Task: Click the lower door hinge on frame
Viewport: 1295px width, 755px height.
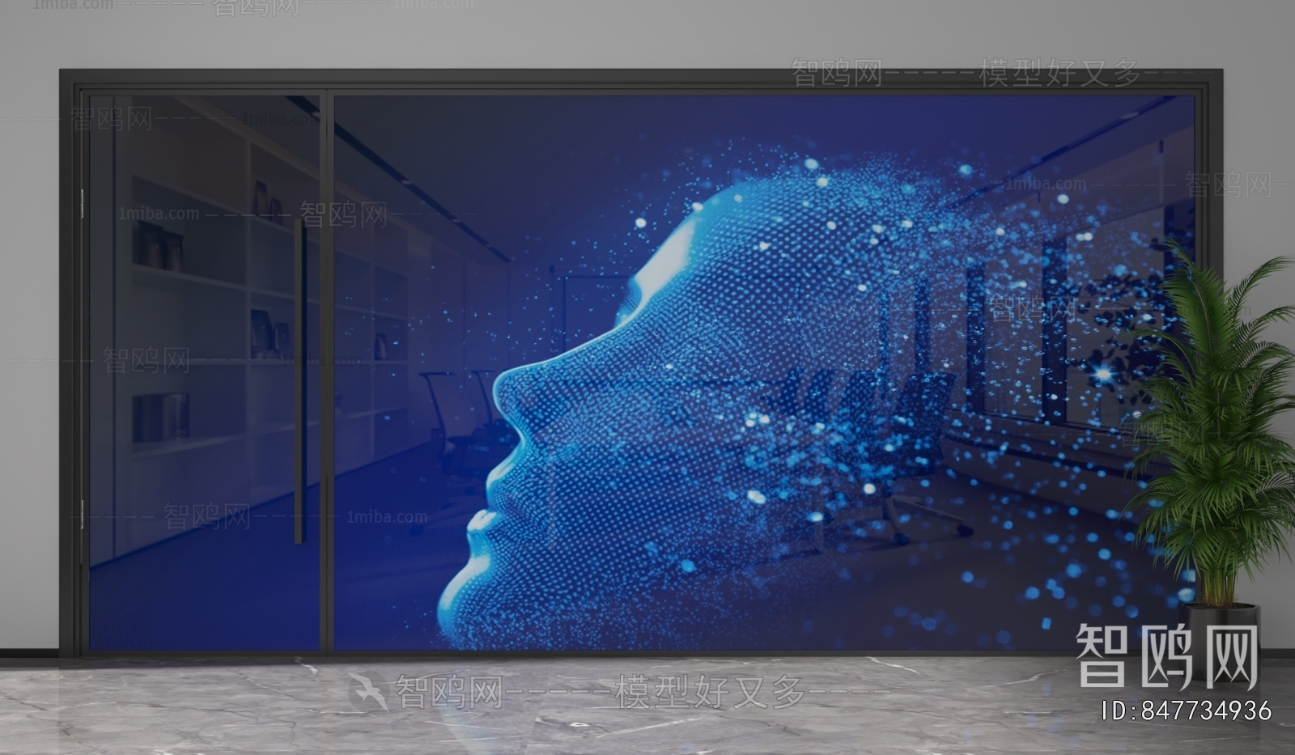Action: 82,514
